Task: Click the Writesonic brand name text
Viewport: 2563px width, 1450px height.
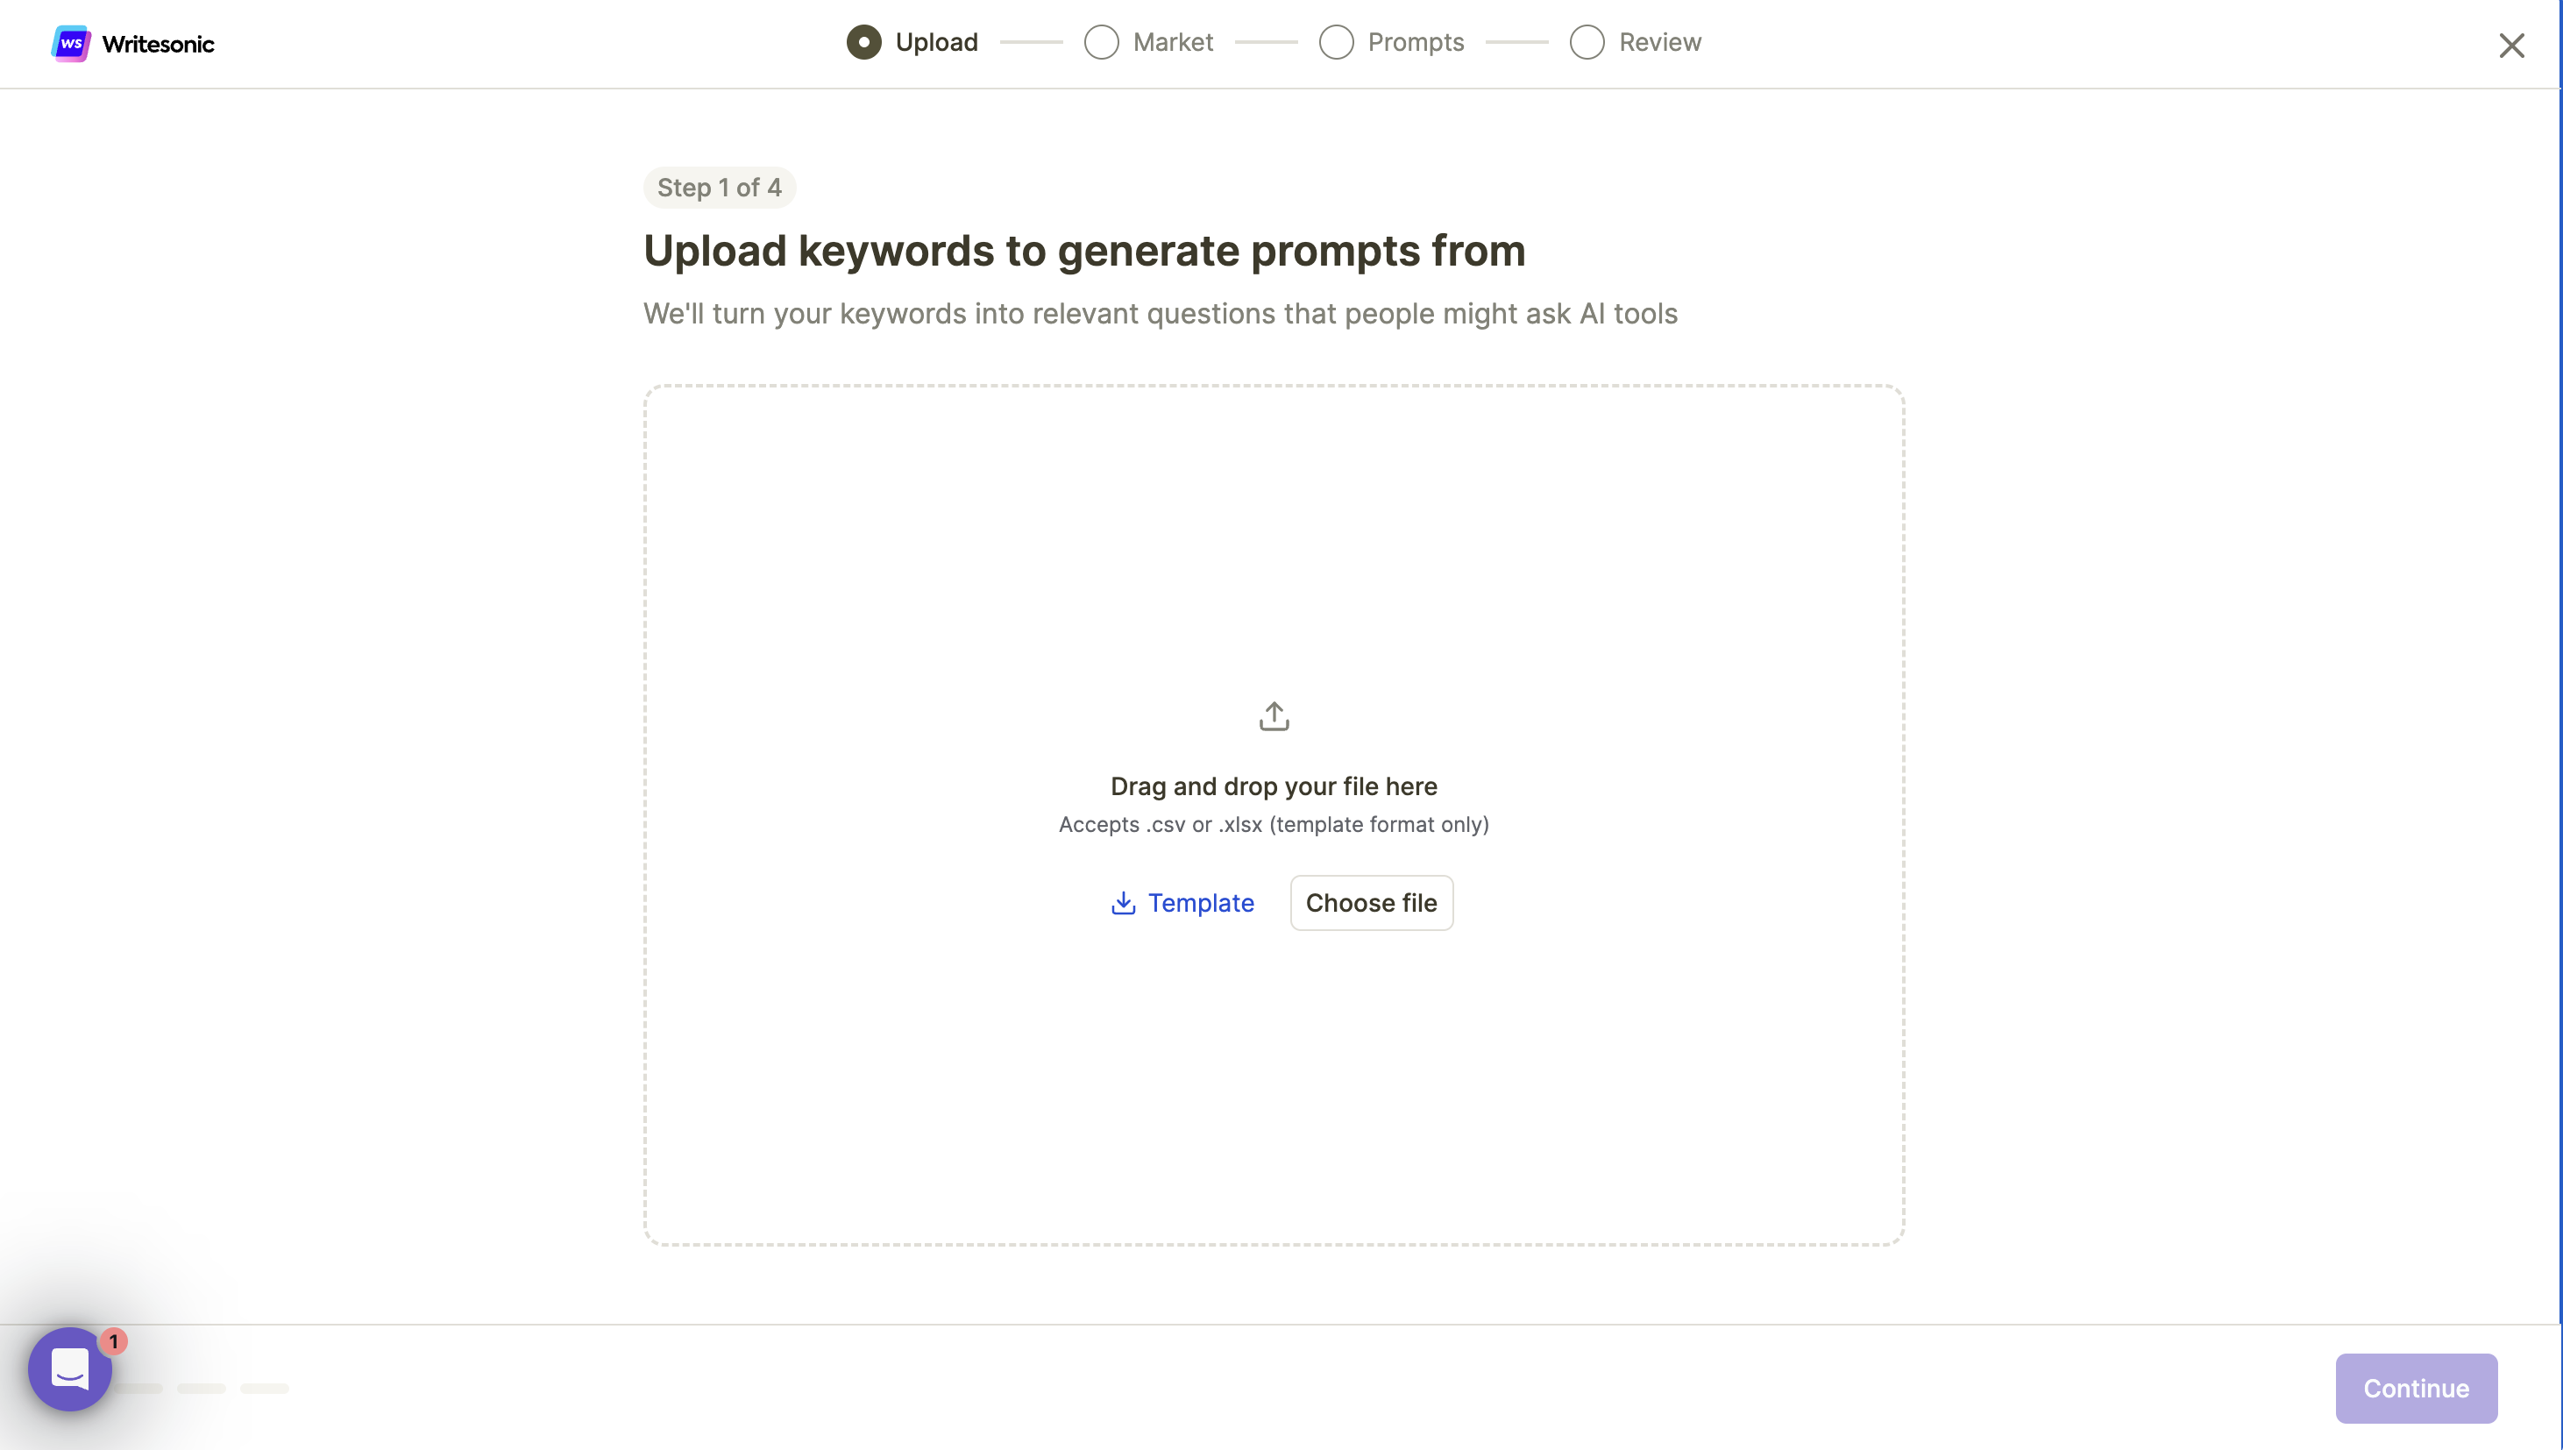Action: 157,44
